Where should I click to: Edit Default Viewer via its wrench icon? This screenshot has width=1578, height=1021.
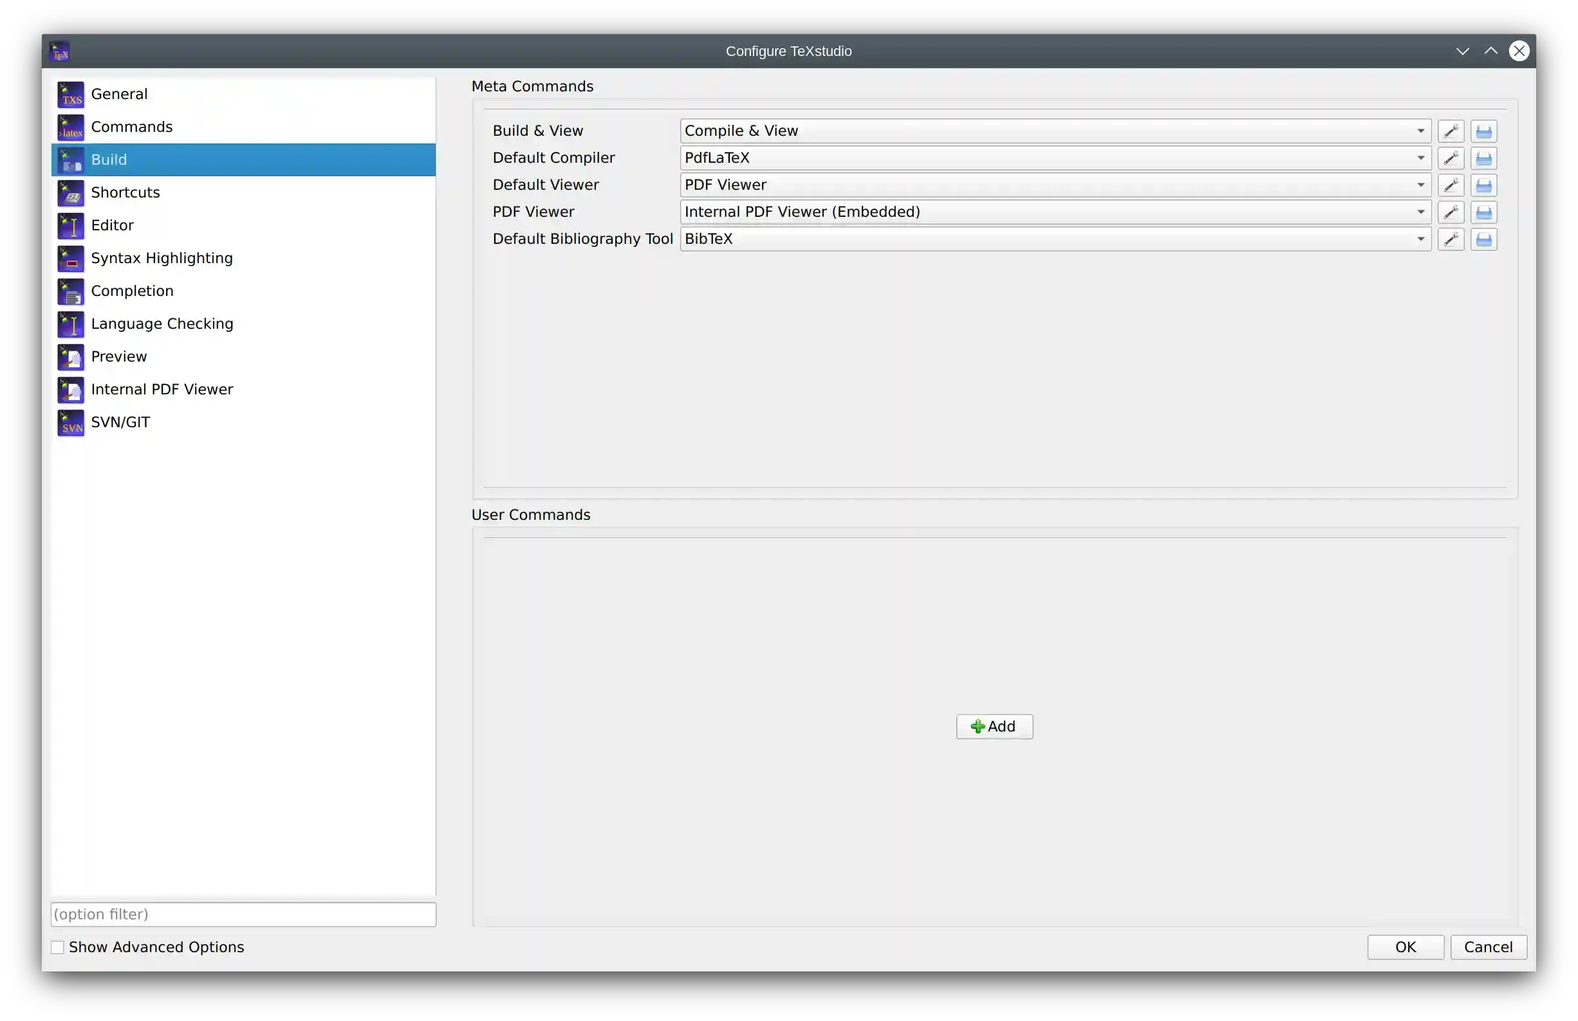tap(1451, 185)
